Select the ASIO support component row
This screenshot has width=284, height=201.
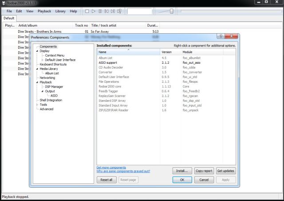(x=166, y=63)
